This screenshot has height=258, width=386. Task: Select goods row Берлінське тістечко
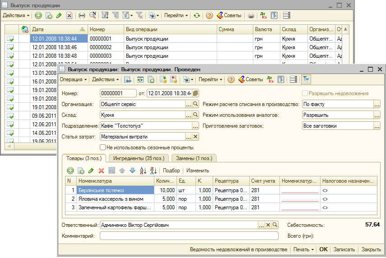click(221, 190)
